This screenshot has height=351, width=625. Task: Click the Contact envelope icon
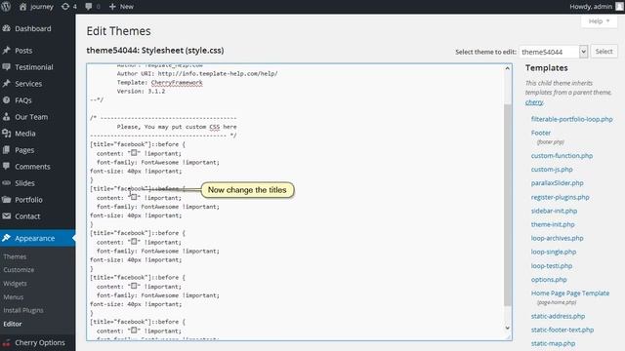[x=7, y=216]
